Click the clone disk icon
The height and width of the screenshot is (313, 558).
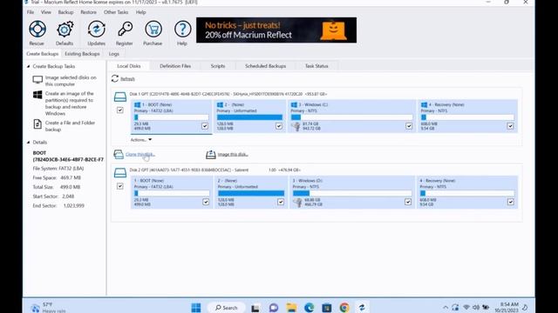click(119, 154)
